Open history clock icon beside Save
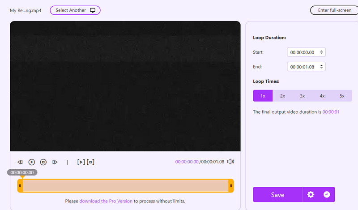The image size is (358, 210). 327,195
